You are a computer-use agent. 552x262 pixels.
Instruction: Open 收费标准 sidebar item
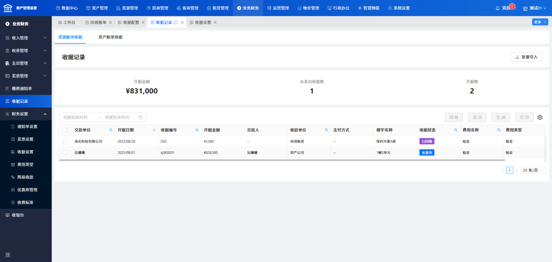26,202
